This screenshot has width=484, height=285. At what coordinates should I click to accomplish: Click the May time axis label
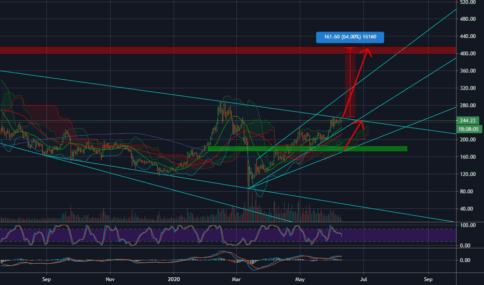tap(300, 279)
